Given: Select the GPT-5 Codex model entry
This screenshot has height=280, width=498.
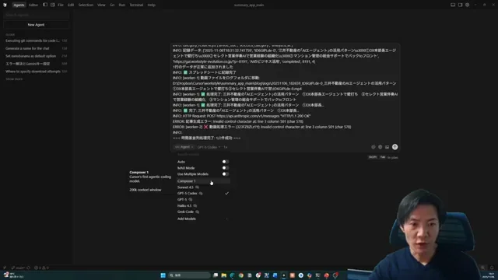Looking at the screenshot, I should (203, 194).
